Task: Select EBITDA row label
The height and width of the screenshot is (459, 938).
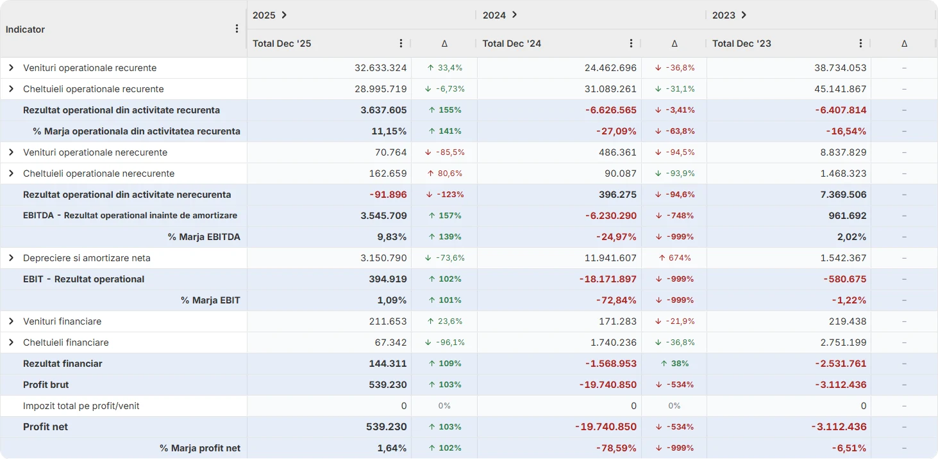Action: coord(130,216)
